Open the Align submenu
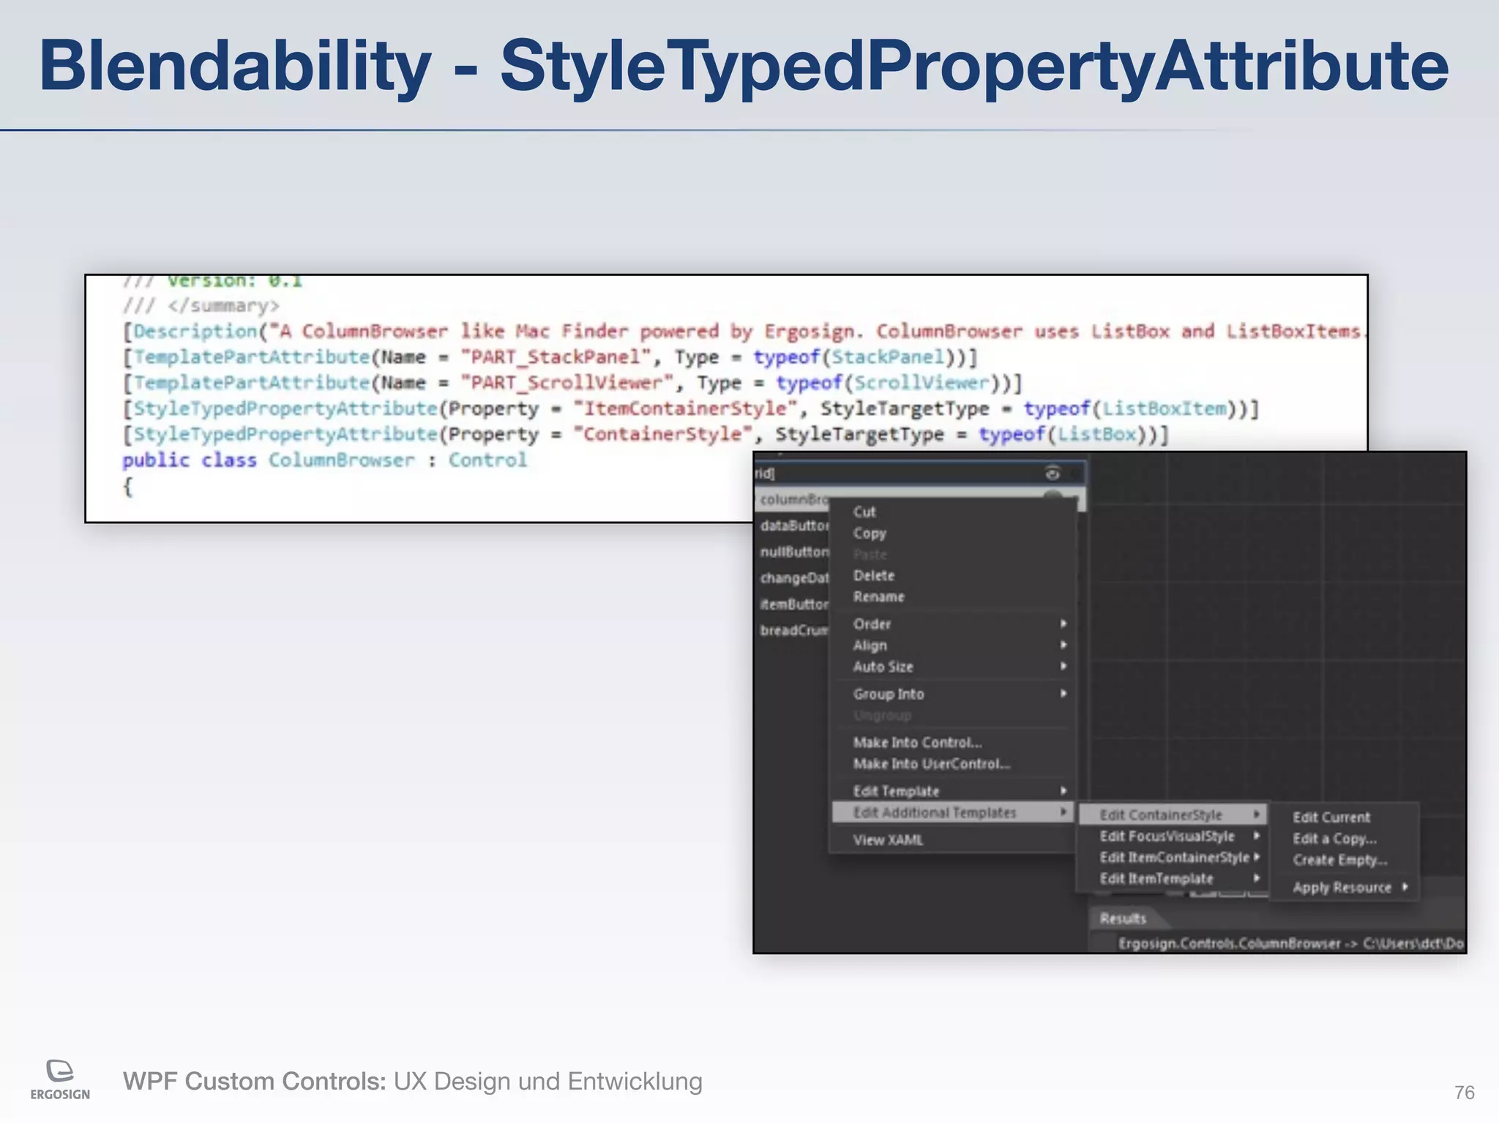Screen dimensions: 1499x1124 coord(952,645)
